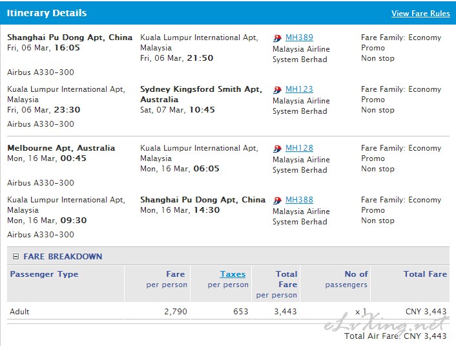Click the Passenger Type column header
This screenshot has height=346, width=456.
click(x=44, y=274)
